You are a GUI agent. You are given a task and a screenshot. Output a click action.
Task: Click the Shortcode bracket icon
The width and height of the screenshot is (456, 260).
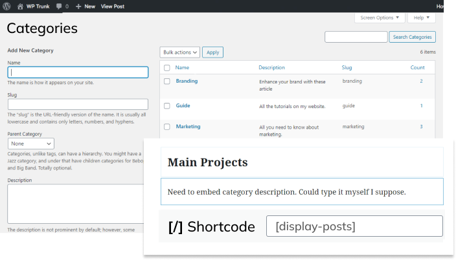[x=175, y=227]
